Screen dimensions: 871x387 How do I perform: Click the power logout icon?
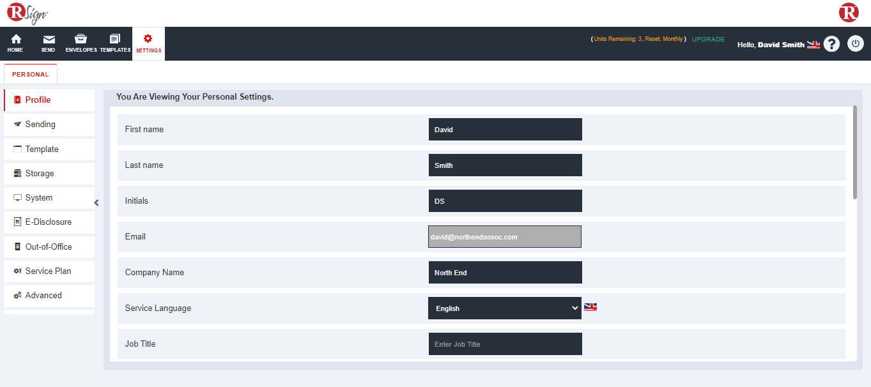point(855,44)
